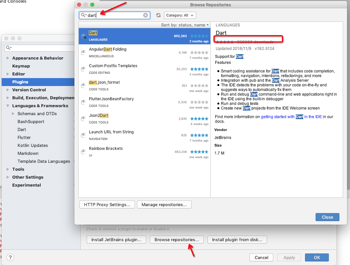The height and width of the screenshot is (265, 350).
Task: Open the Sort by status, name dropdown
Action: [x=185, y=25]
